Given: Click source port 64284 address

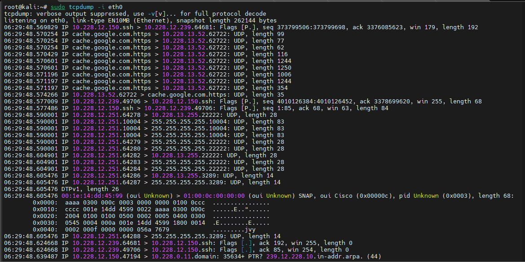Looking at the screenshot, I should [106, 169].
